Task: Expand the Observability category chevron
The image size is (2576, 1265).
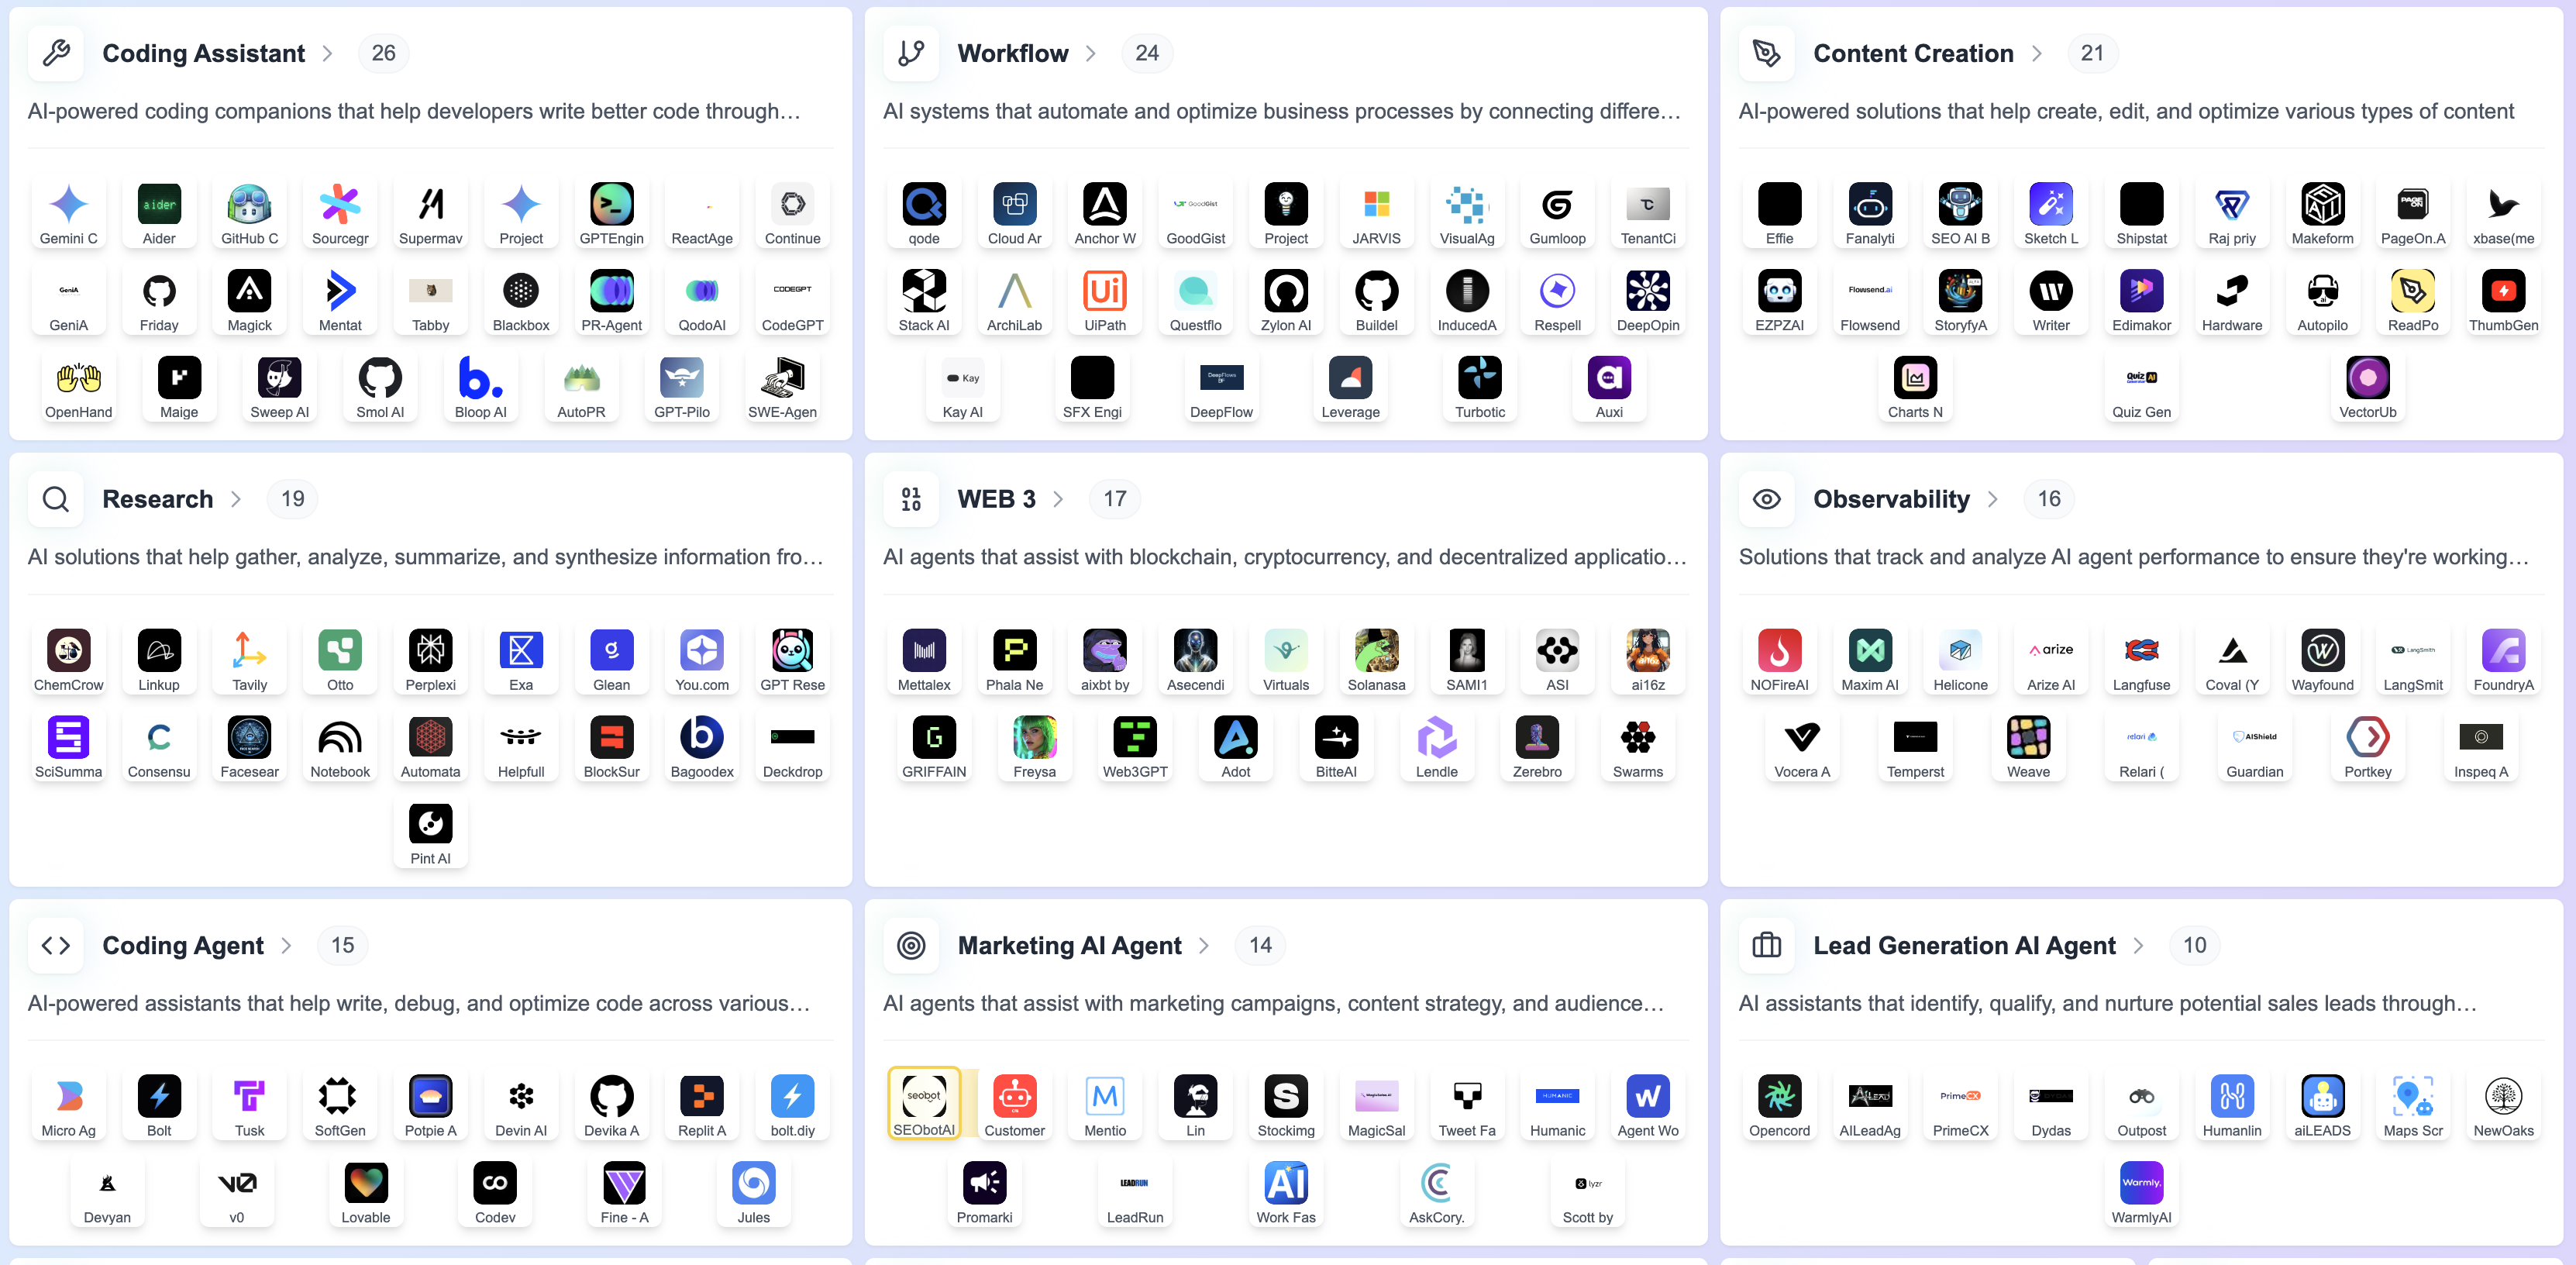Action: 1992,500
